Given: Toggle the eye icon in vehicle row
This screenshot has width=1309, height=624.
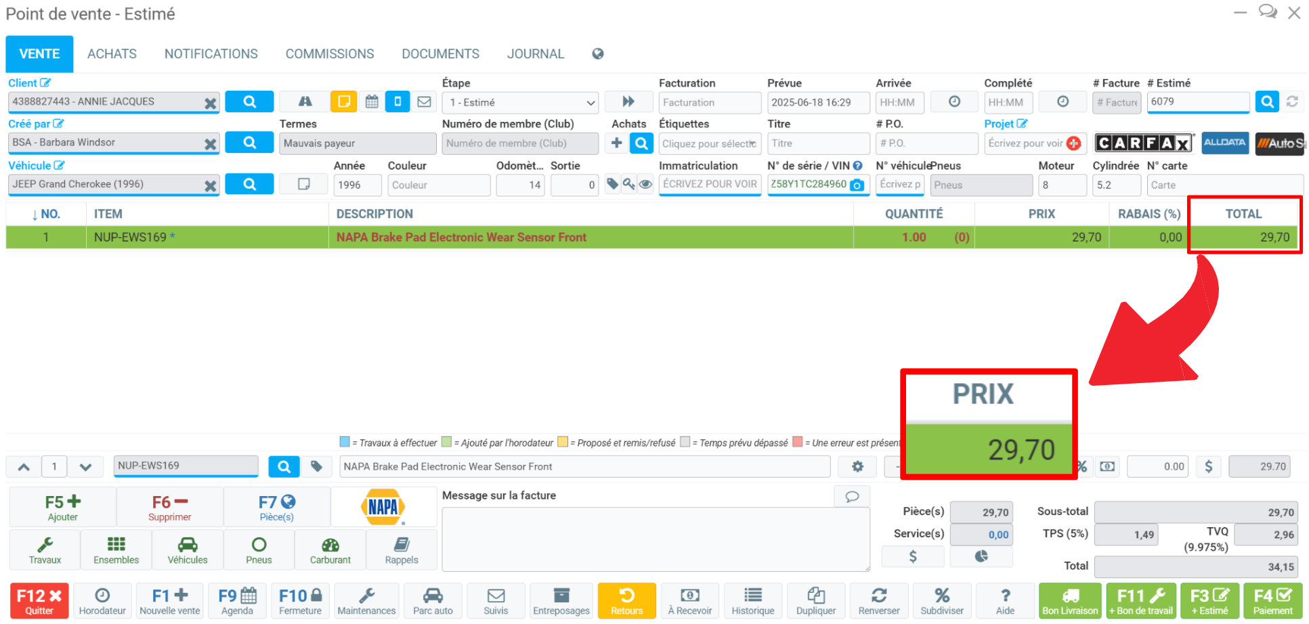Looking at the screenshot, I should tap(645, 184).
